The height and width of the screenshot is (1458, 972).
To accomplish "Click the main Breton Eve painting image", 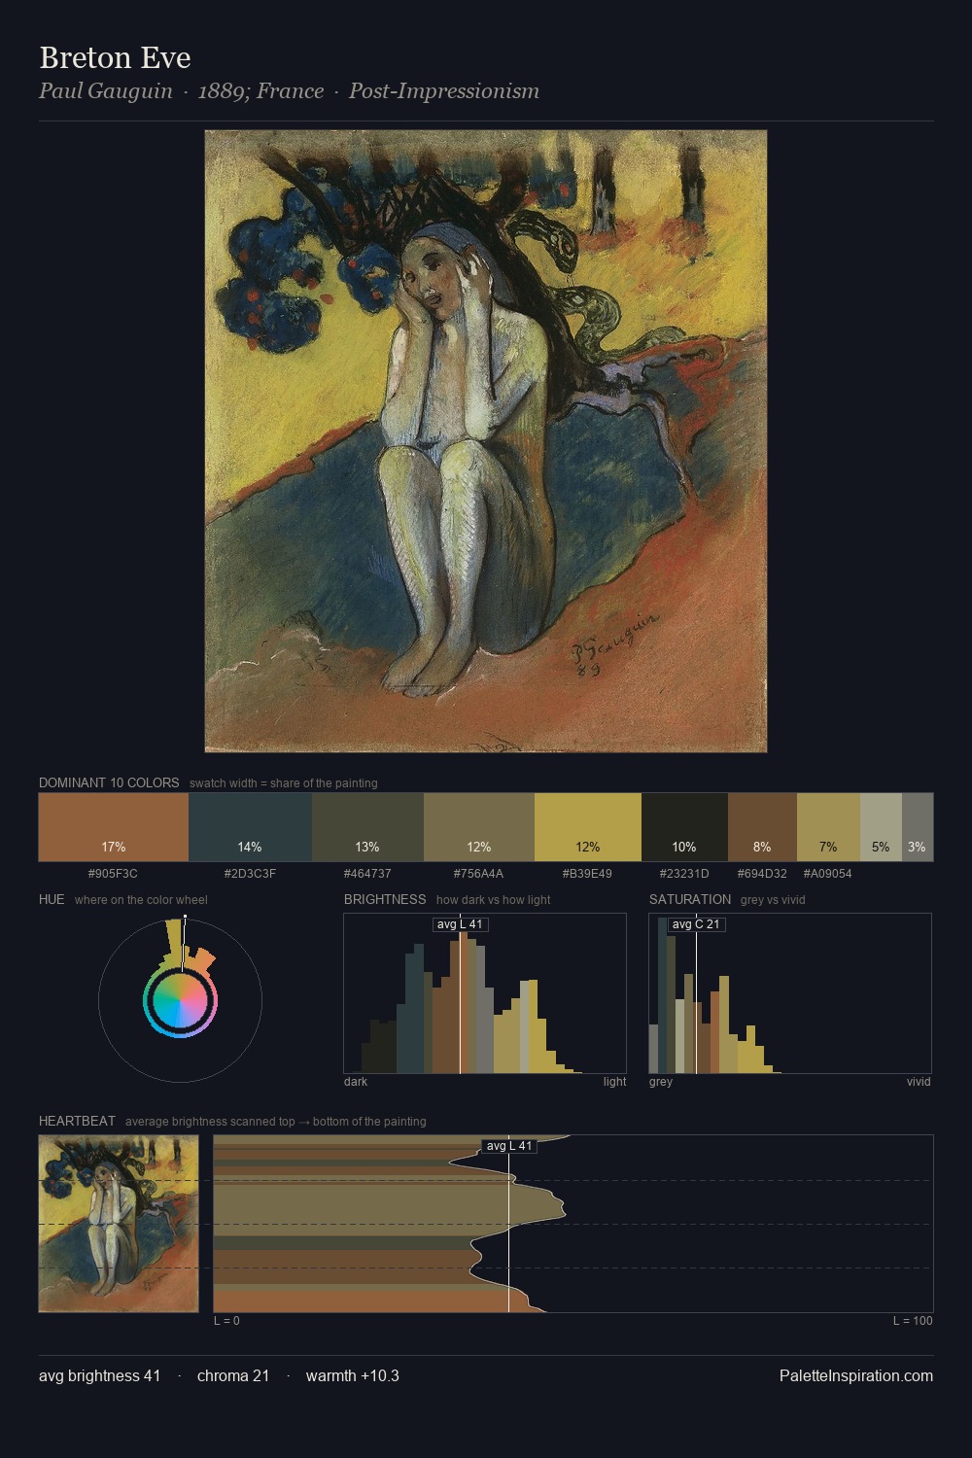I will coord(486,441).
